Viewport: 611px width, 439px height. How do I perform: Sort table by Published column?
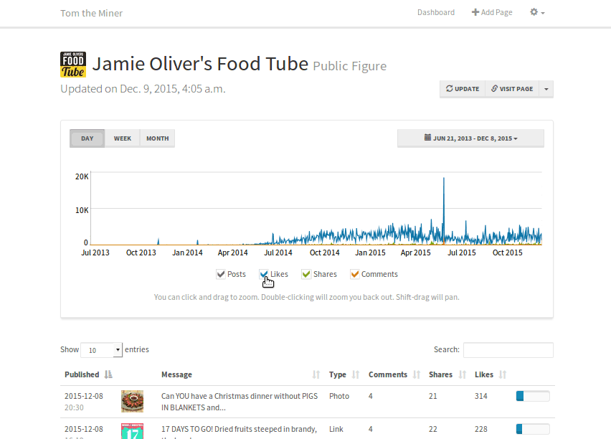pos(108,374)
